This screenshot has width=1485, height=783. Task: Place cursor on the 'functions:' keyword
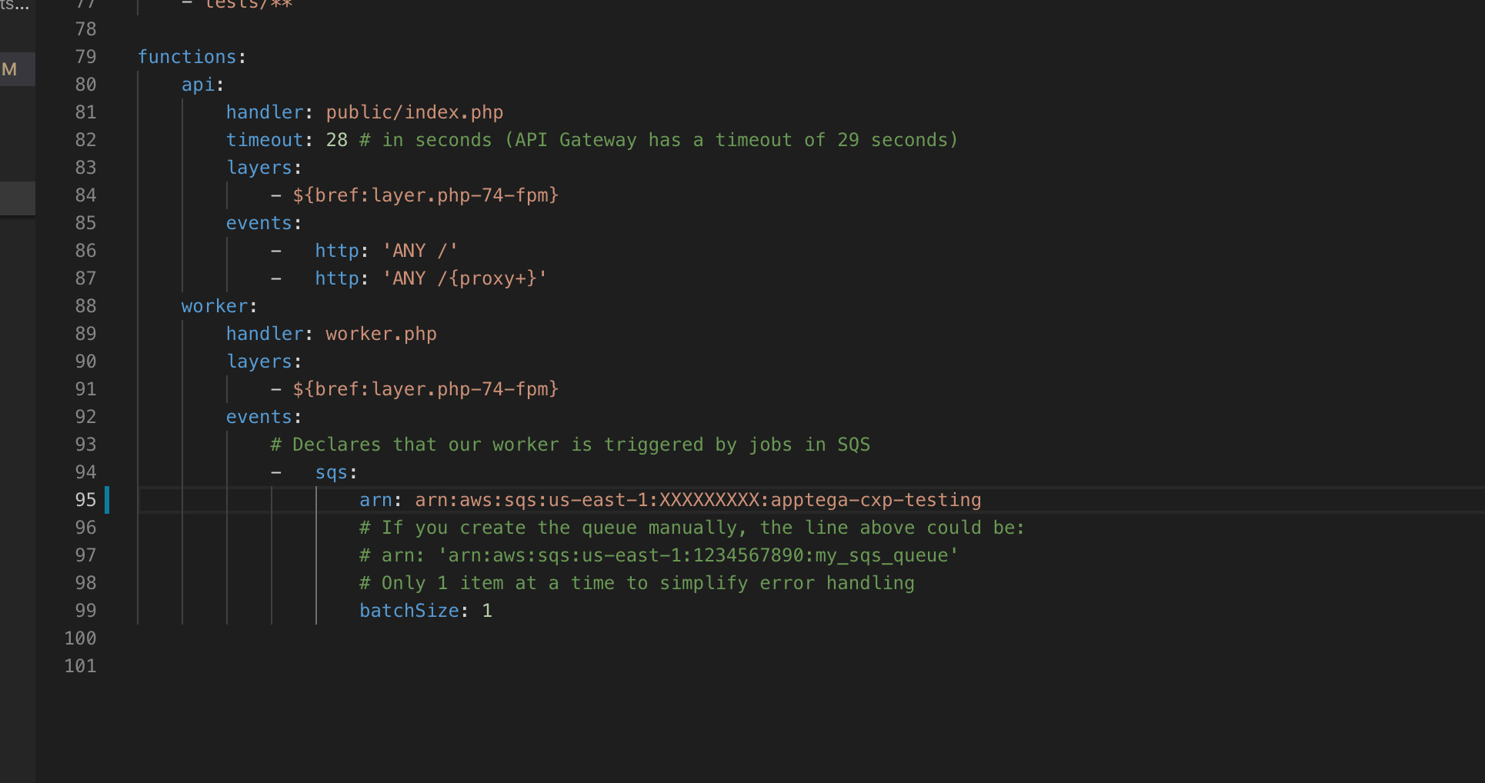(187, 56)
